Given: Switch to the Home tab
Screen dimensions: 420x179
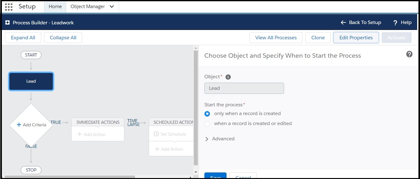Looking at the screenshot, I should coord(55,7).
